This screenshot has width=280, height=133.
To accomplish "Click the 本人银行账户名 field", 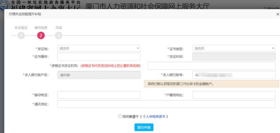I will point(99,75).
